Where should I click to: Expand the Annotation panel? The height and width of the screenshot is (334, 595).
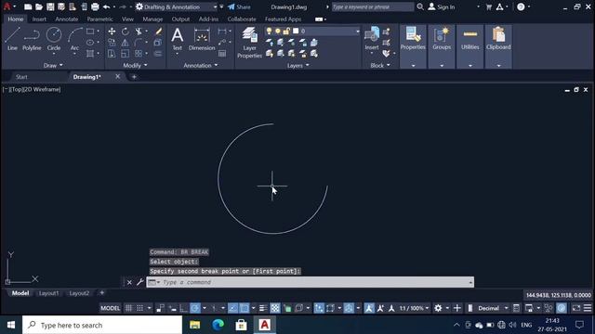[x=201, y=66]
